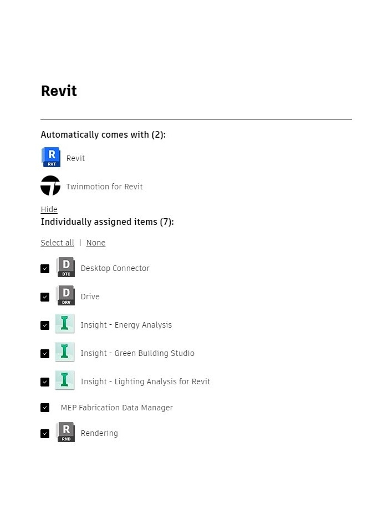Click the Insight Energy Analysis icon
383x512 pixels.
pos(64,324)
